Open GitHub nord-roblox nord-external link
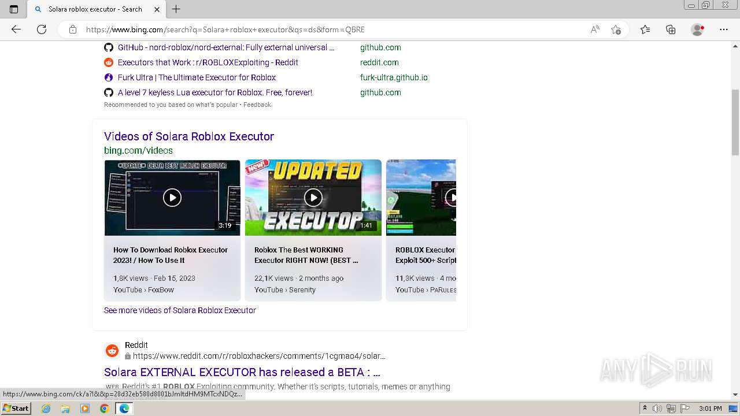This screenshot has height=416, width=740. (x=226, y=47)
